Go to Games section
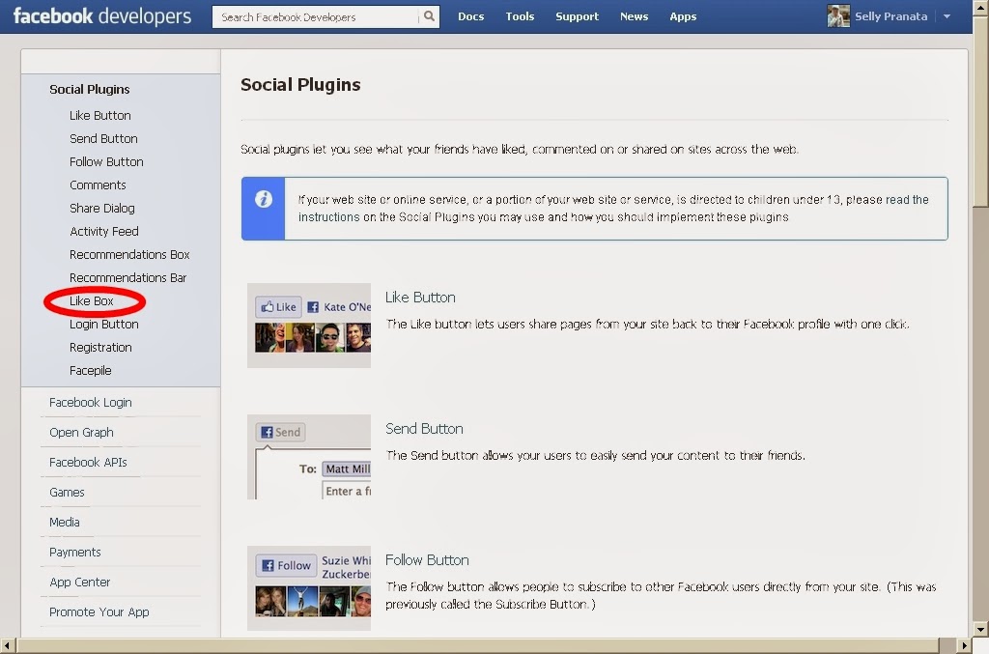 pyautogui.click(x=67, y=493)
